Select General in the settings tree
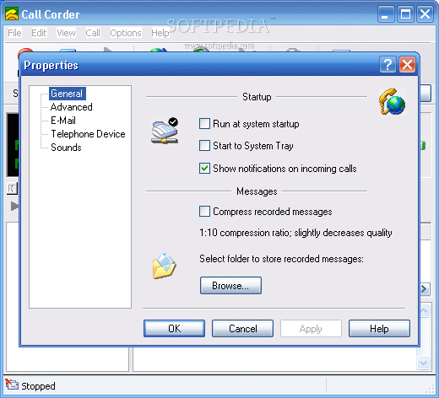Screen dimensions: 439x398 click(x=67, y=94)
